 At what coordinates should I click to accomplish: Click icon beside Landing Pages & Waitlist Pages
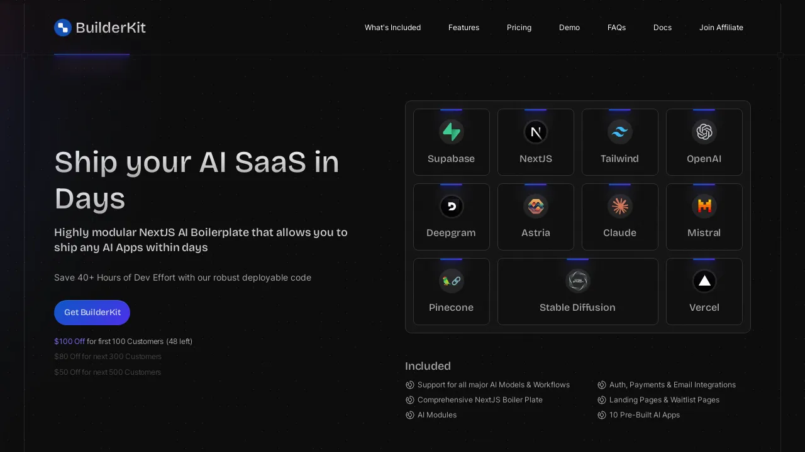[602, 400]
